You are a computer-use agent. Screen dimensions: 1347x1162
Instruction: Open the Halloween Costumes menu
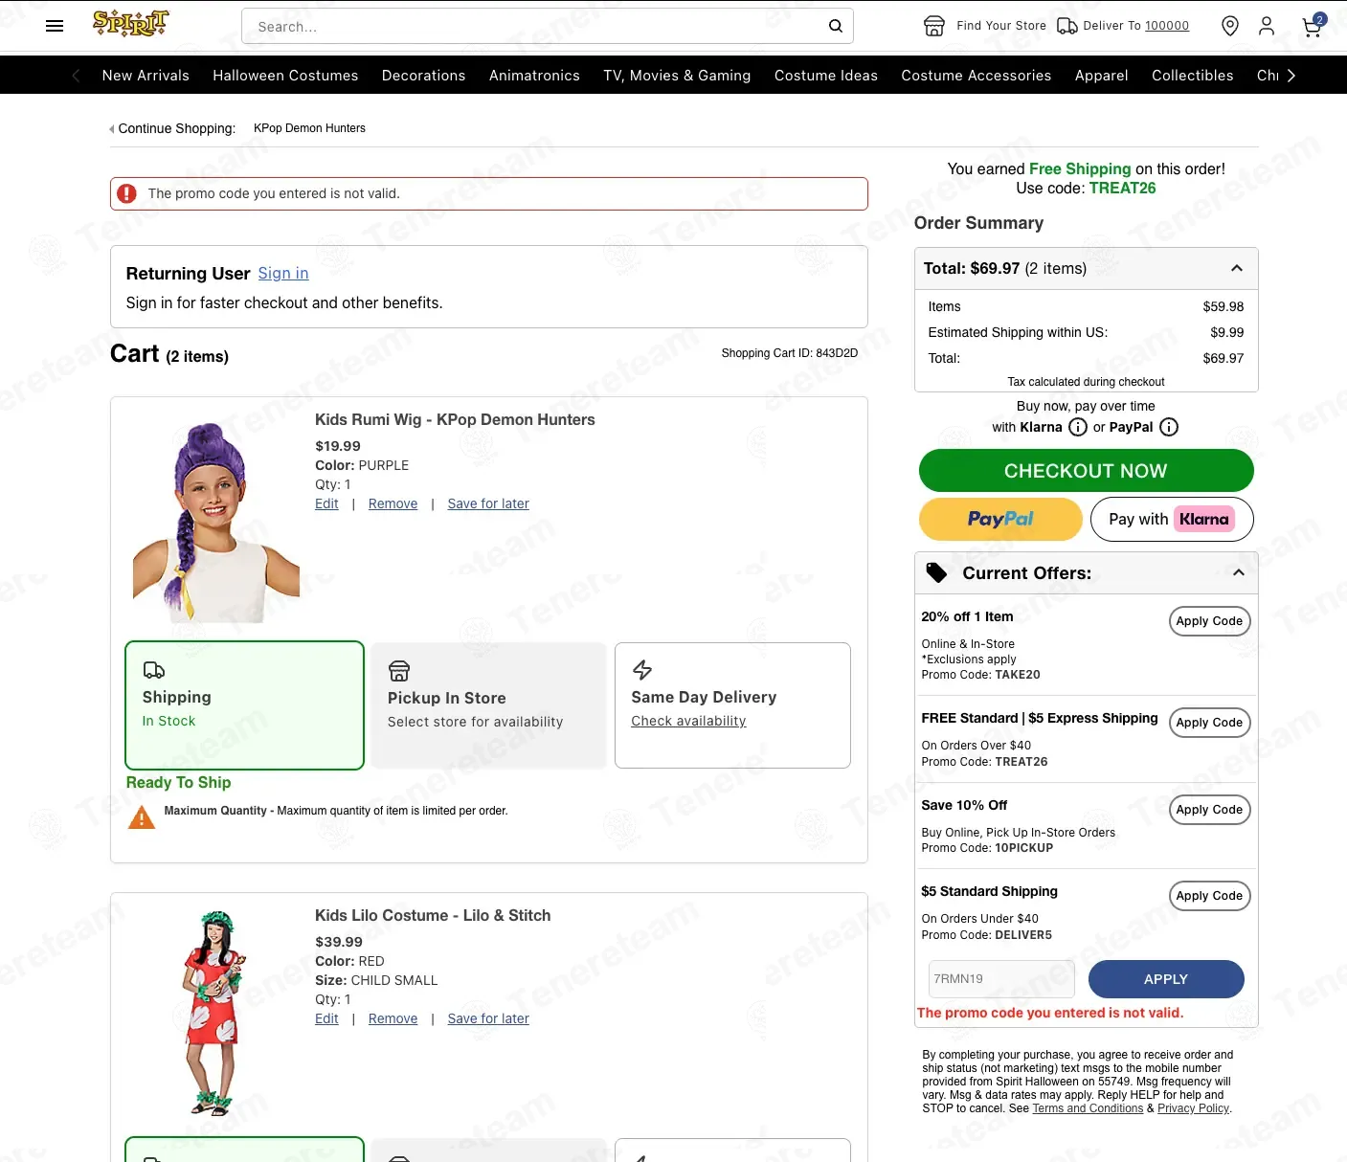point(285,76)
